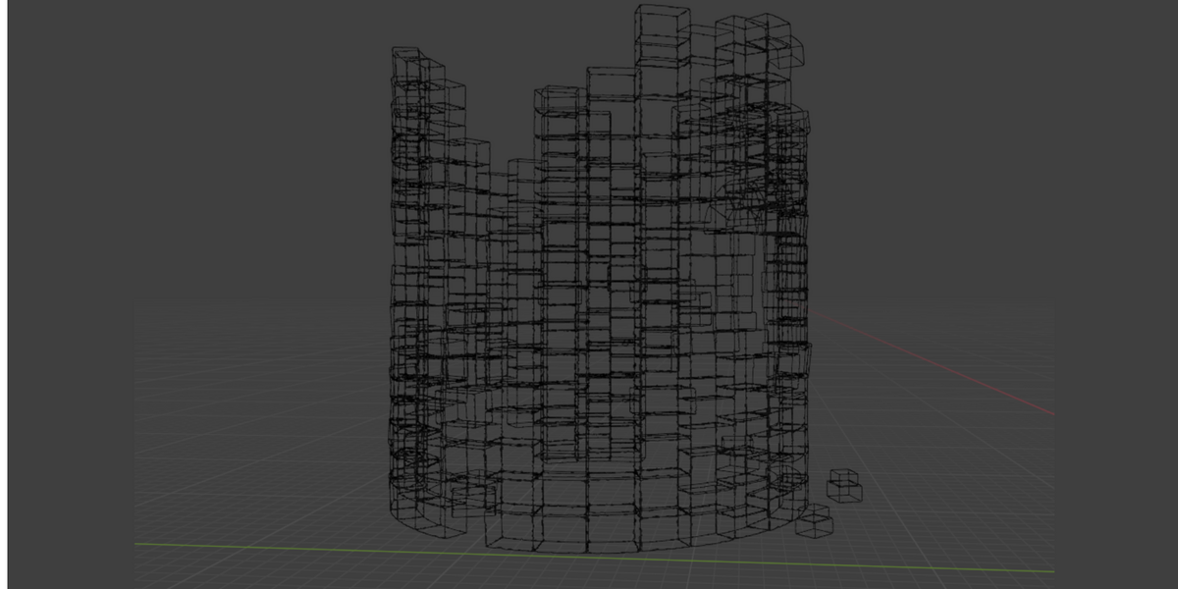
Task: Click the front base cube at tower bottom
Action: (562, 530)
